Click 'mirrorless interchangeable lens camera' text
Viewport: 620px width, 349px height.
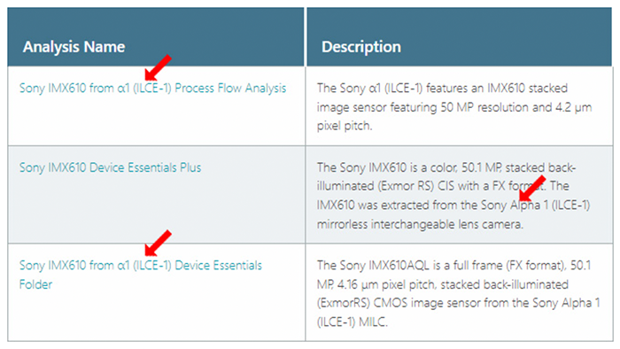pos(420,224)
